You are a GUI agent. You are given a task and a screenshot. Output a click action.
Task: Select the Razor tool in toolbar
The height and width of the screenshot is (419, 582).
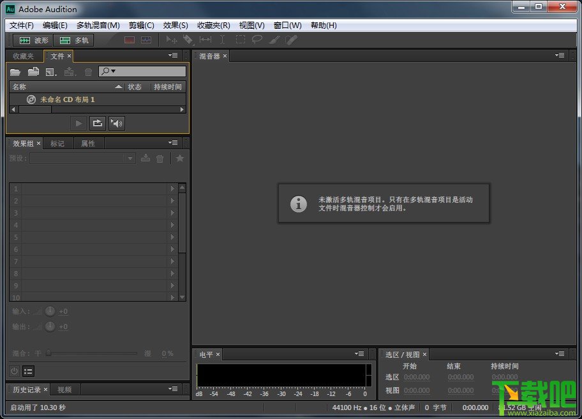click(x=188, y=40)
